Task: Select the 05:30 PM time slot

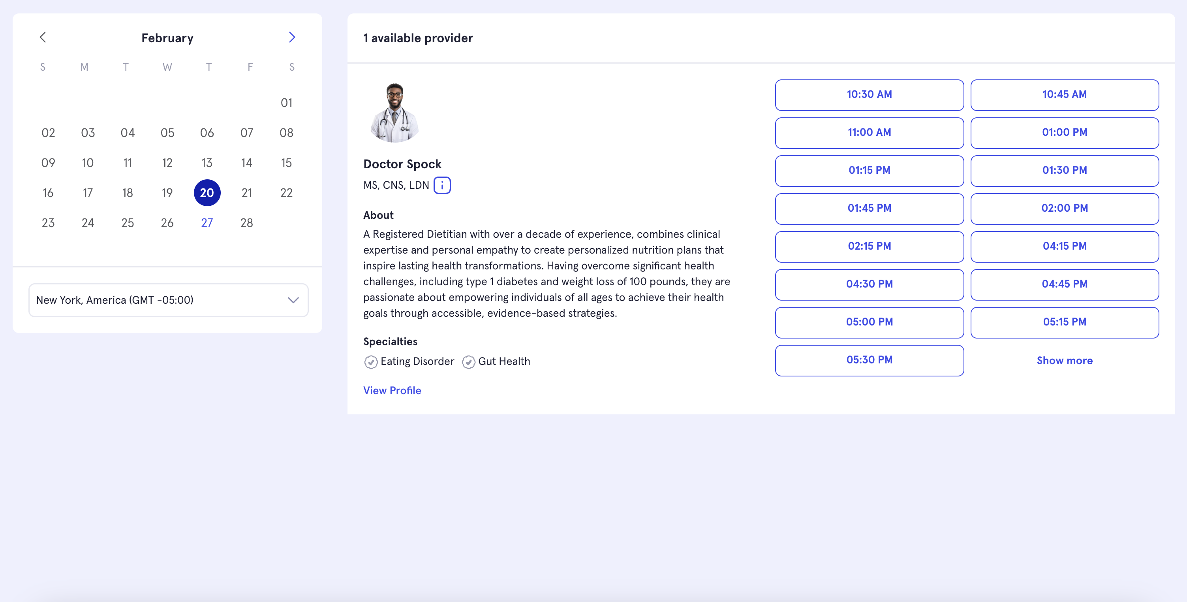Action: pos(869,361)
